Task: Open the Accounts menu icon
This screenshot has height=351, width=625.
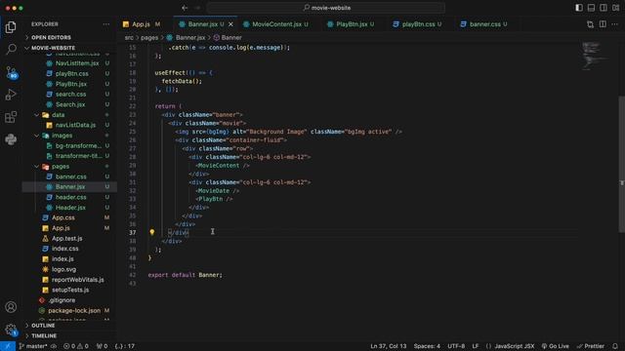Action: (x=11, y=307)
